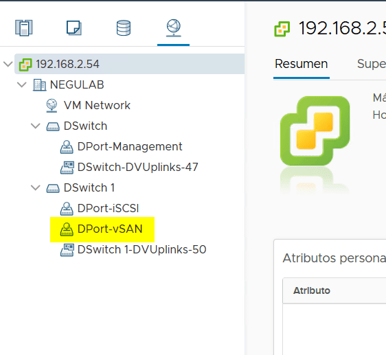
Task: Click the DPort-vSAN port group icon
Action: point(67,229)
